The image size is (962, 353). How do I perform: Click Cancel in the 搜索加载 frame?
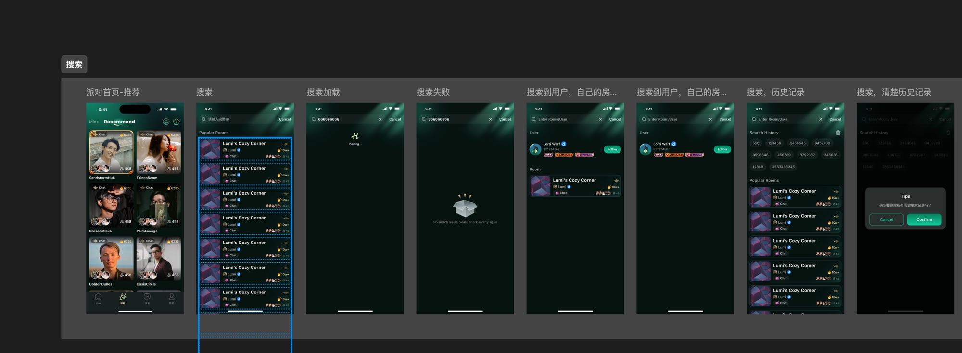click(395, 119)
